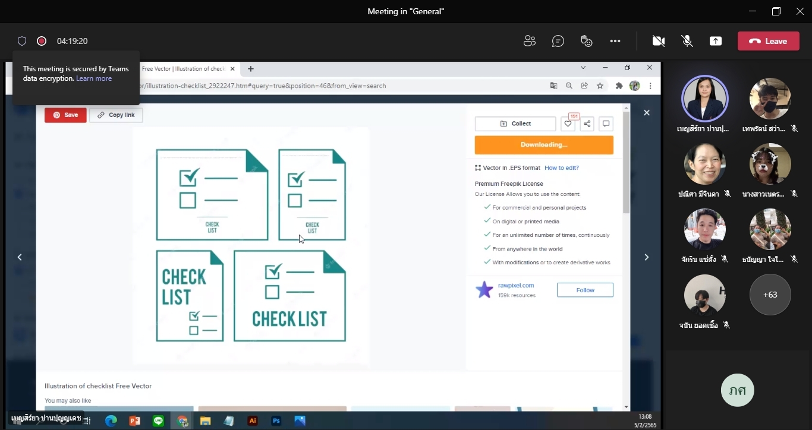This screenshot has width=812, height=430.
Task: Like the vector with heart icon
Action: 568,124
